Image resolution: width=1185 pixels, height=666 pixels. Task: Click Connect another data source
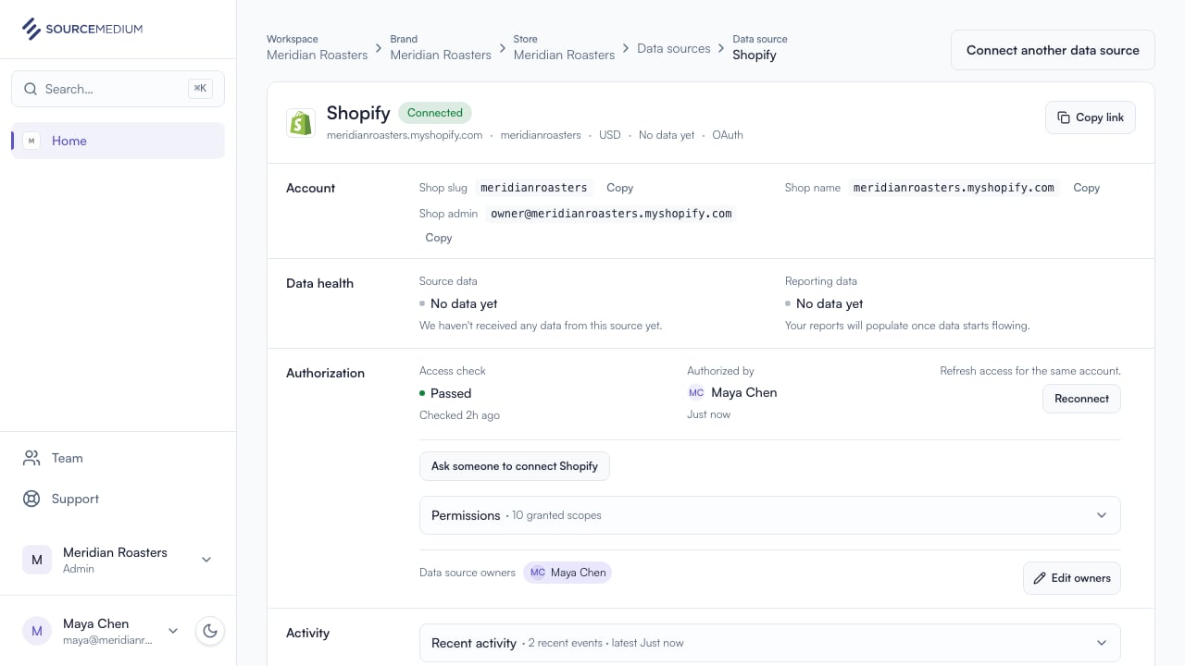[x=1053, y=50]
